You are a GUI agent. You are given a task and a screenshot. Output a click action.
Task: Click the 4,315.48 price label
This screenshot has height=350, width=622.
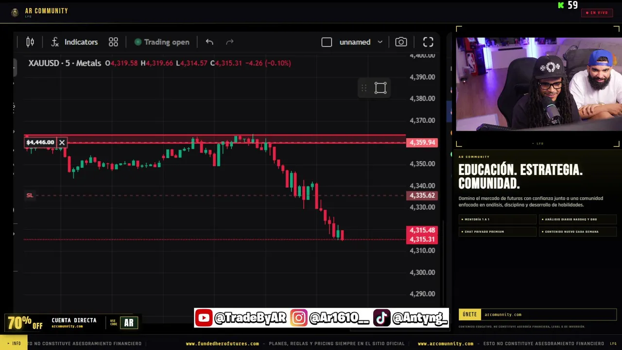coord(422,230)
